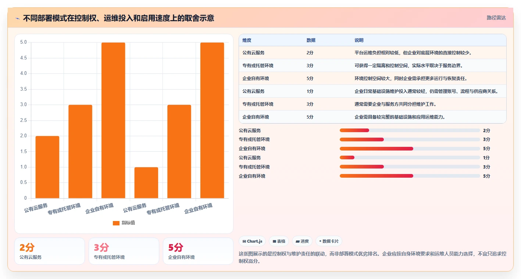The image size is (521, 279).
Task: Click the 1分 cell in the table
Action: click(x=310, y=91)
